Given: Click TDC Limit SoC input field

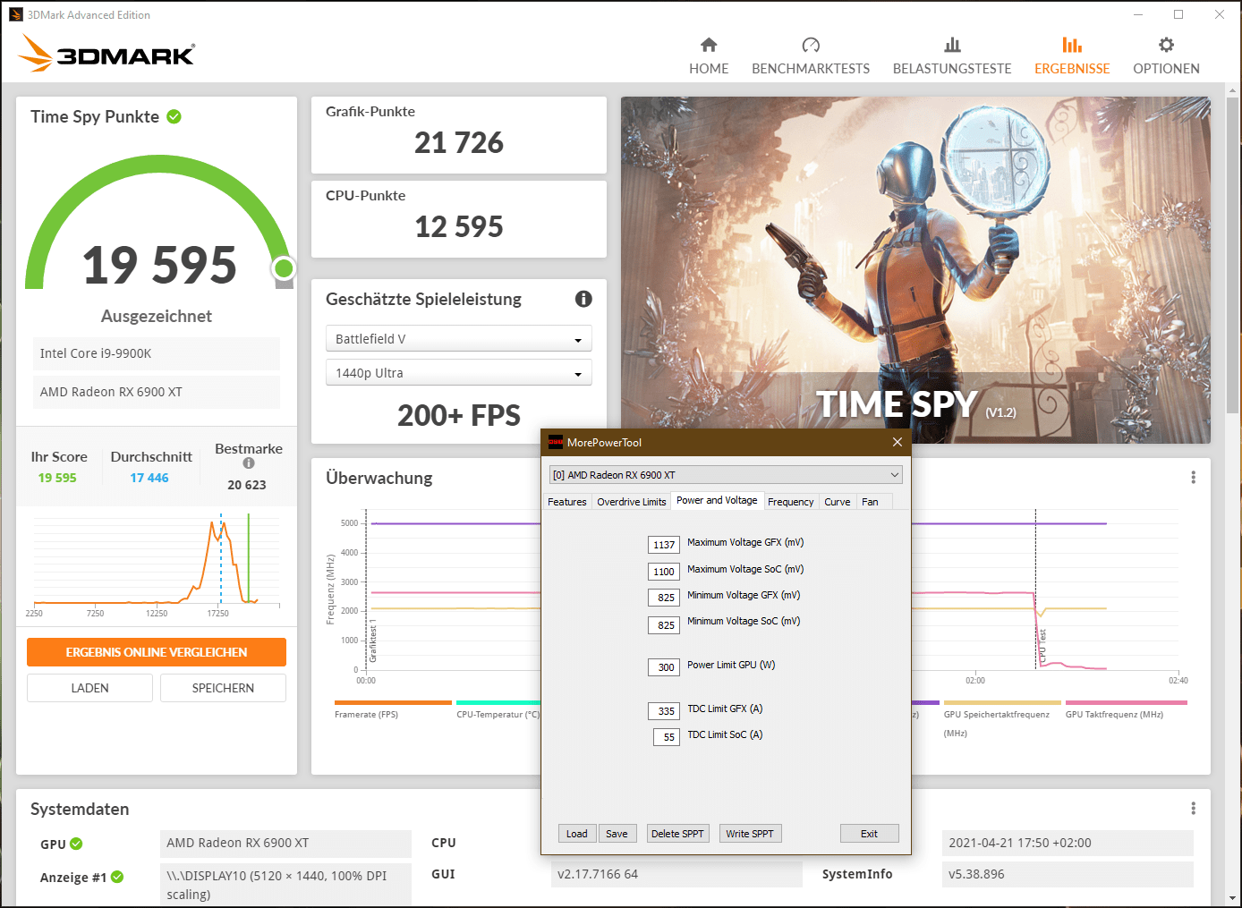Looking at the screenshot, I should pyautogui.click(x=667, y=737).
